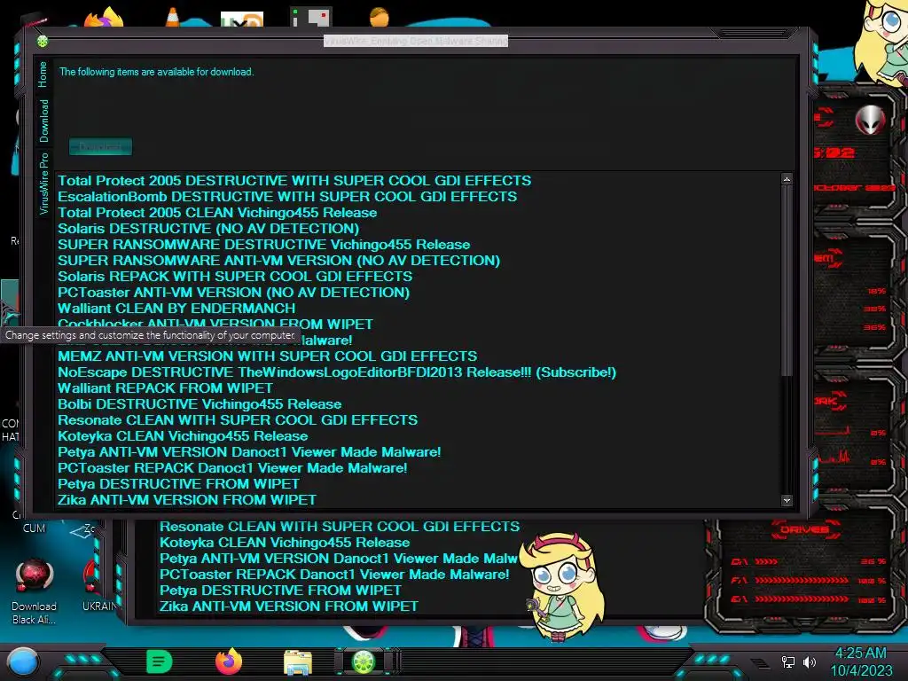Click the network tray icon
Image resolution: width=908 pixels, height=681 pixels.
(788, 661)
